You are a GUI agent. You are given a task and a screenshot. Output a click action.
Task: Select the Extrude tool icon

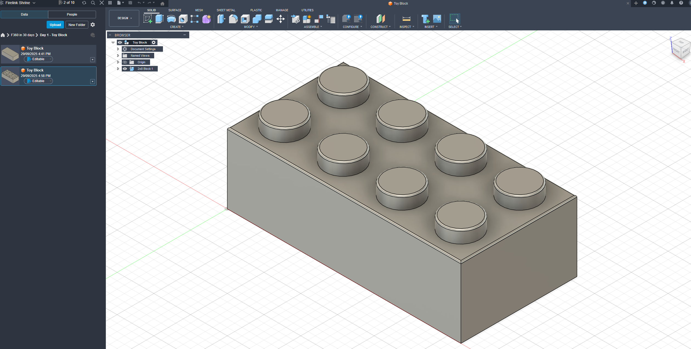159,19
